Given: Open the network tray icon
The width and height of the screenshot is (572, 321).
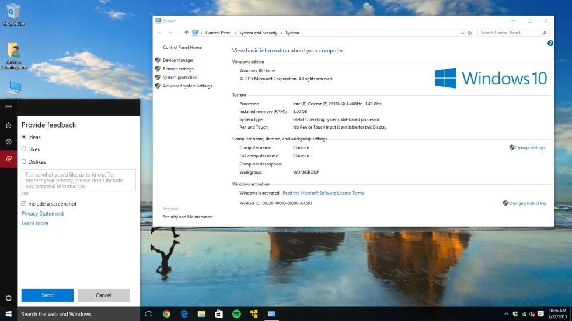Looking at the screenshot, I should pyautogui.click(x=524, y=314).
